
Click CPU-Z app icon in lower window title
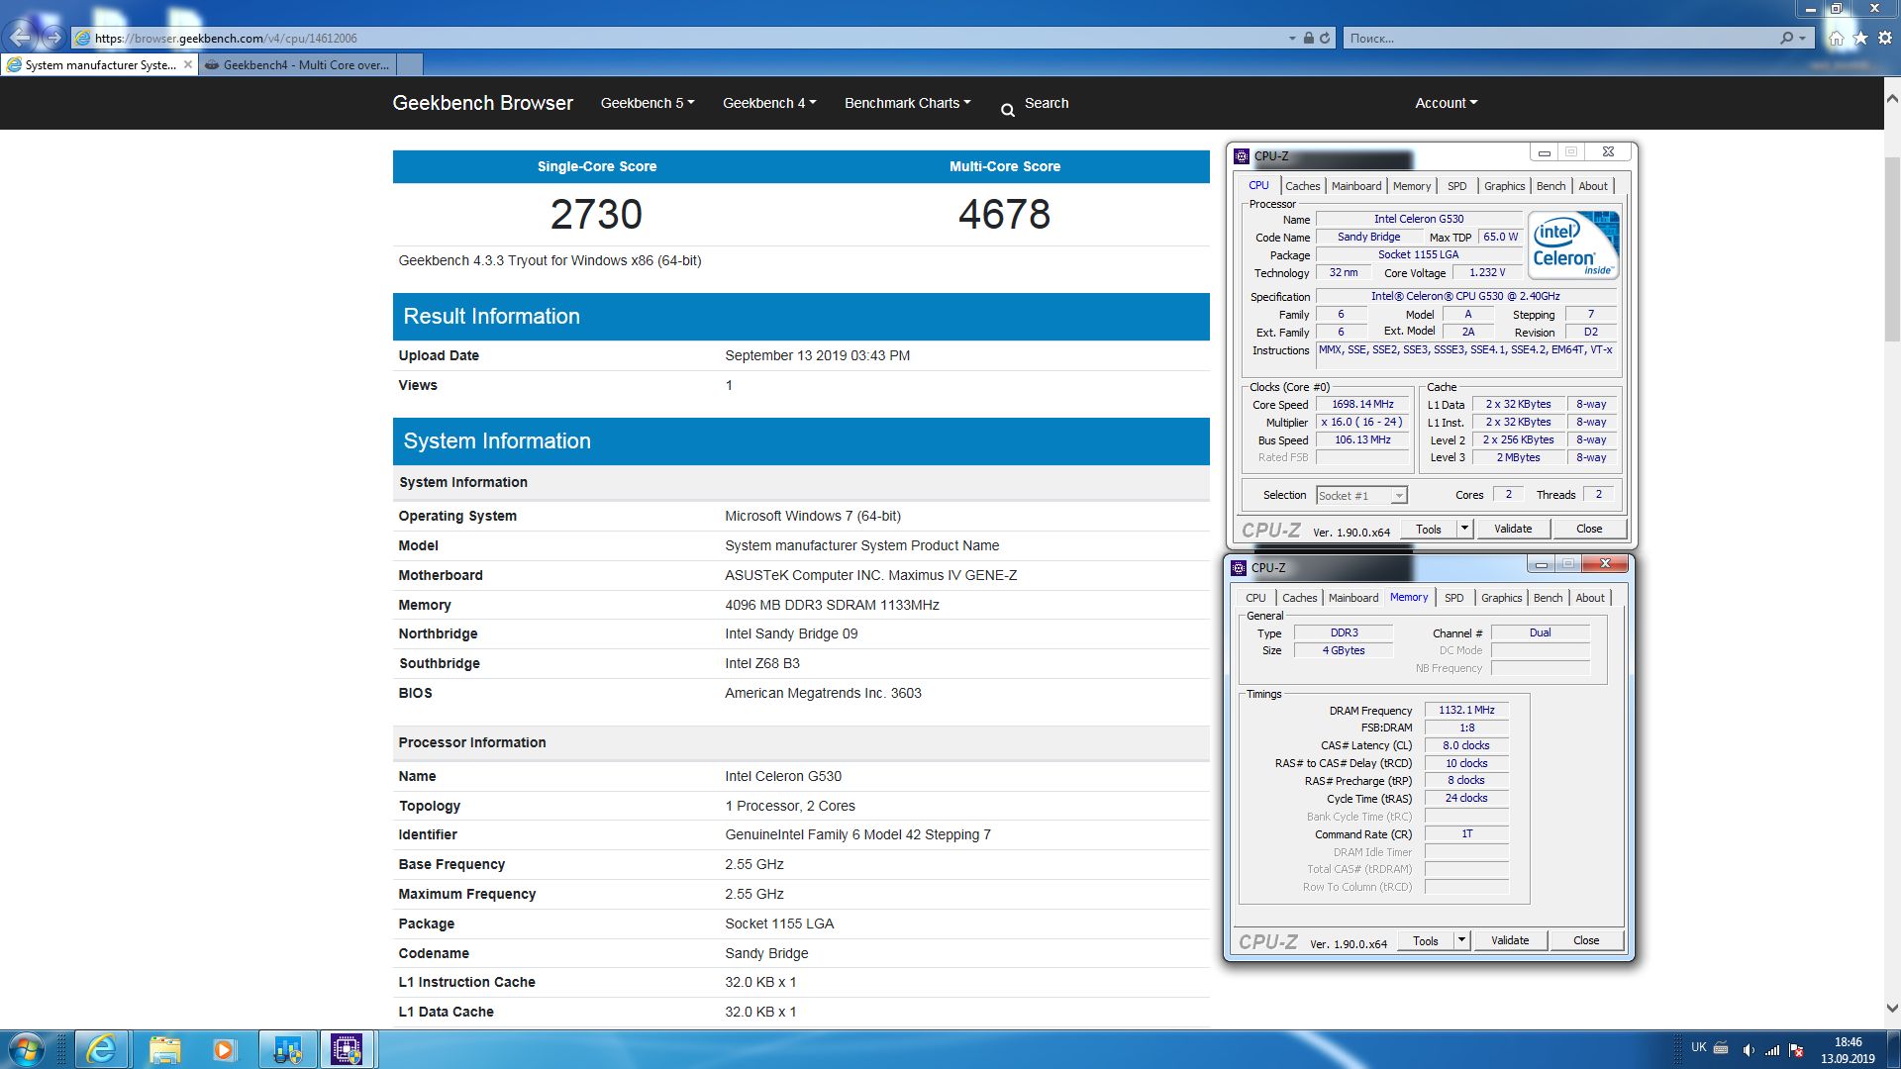[x=1239, y=567]
